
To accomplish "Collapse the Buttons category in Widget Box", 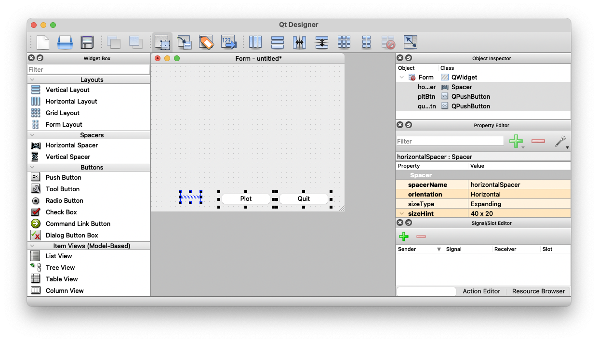I will tap(32, 167).
